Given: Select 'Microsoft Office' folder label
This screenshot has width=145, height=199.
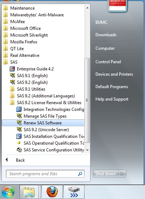Looking at the screenshot, I should pyautogui.click(x=25, y=28).
